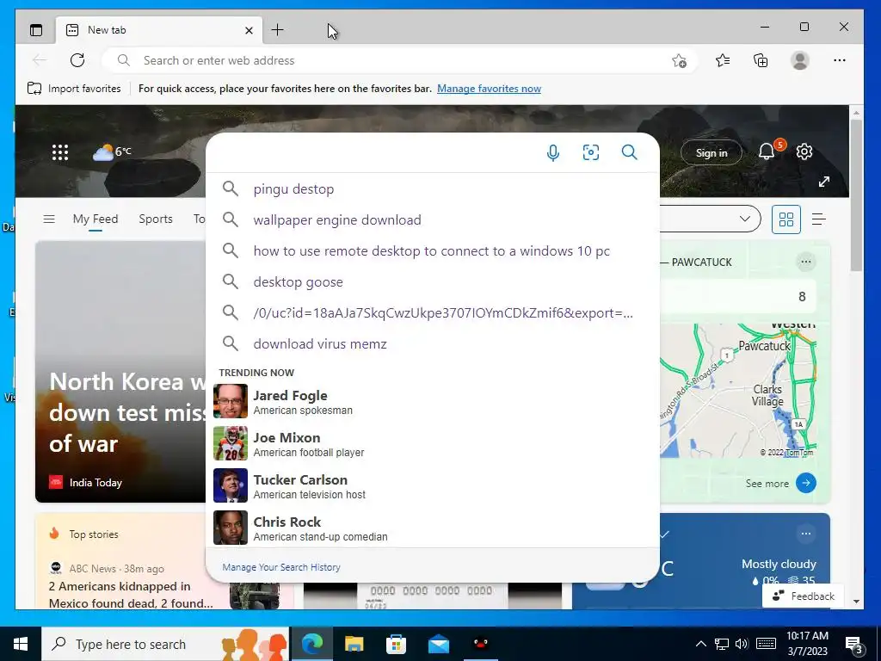Open the Pawcatuck traffic map

point(737,391)
